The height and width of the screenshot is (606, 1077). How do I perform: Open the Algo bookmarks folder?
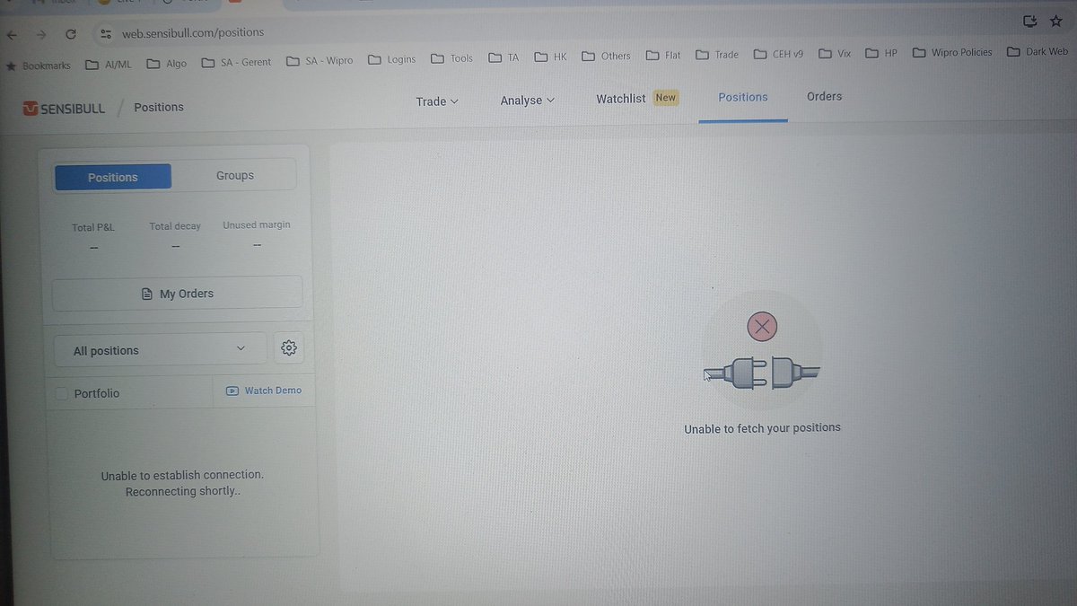pos(166,63)
